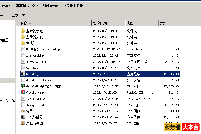Select the 单机登陆器 file name
Image resolution: width=201 pixels, height=134 pixels.
(34, 117)
